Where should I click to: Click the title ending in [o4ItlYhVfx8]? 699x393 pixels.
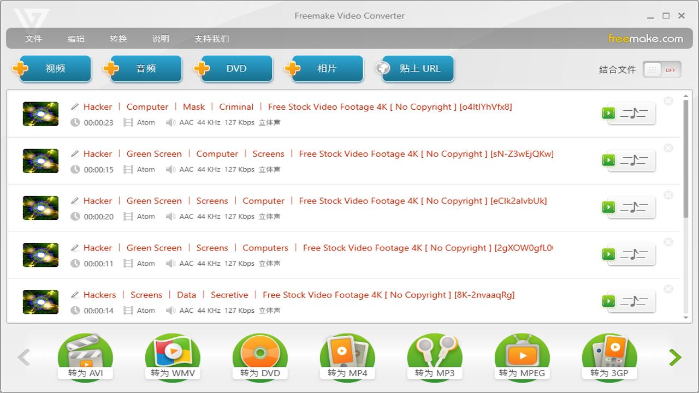click(x=298, y=107)
